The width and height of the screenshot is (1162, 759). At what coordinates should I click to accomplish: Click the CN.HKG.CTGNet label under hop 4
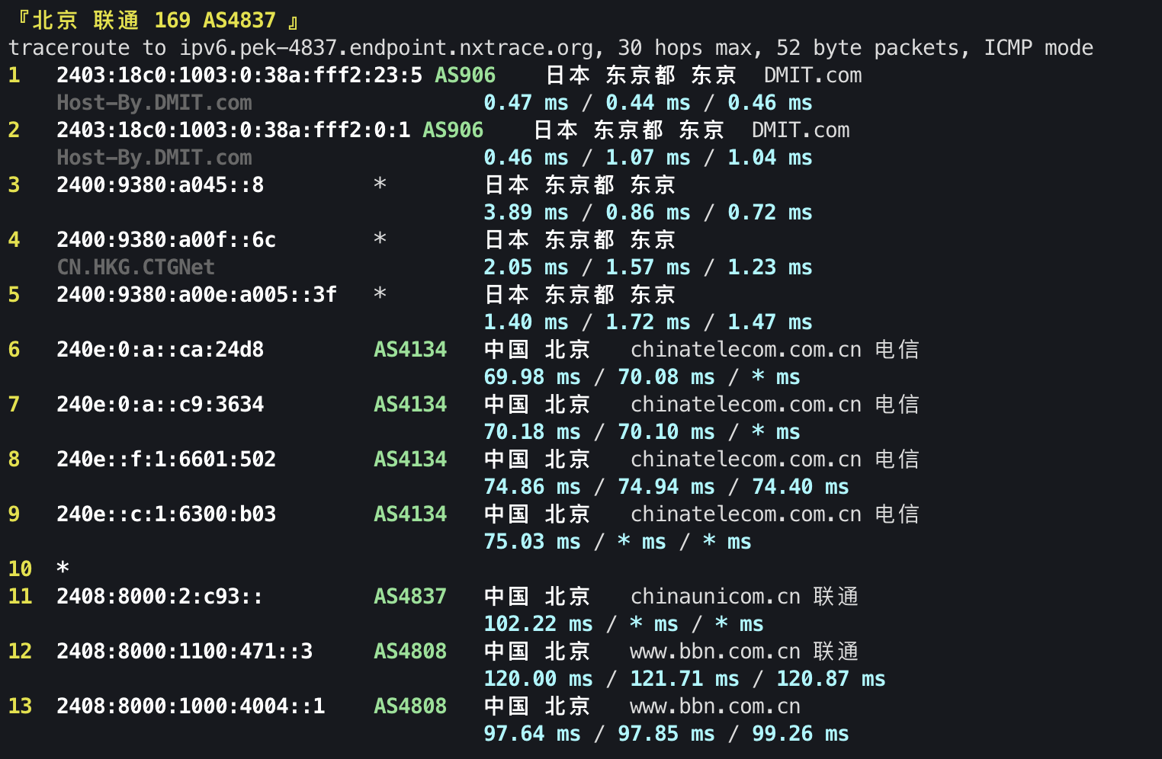click(136, 267)
